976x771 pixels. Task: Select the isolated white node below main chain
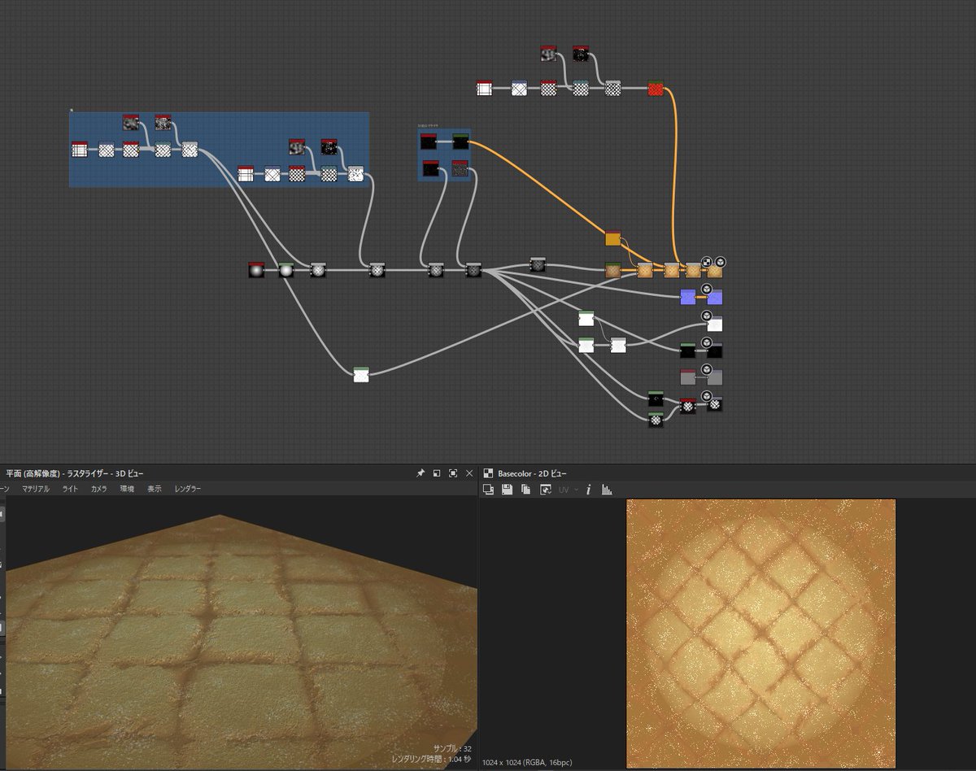pos(361,373)
